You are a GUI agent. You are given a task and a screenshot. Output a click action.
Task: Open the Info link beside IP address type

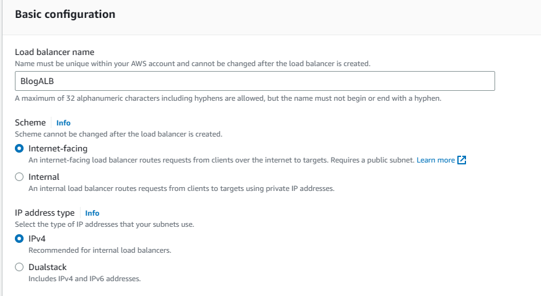[92, 213]
